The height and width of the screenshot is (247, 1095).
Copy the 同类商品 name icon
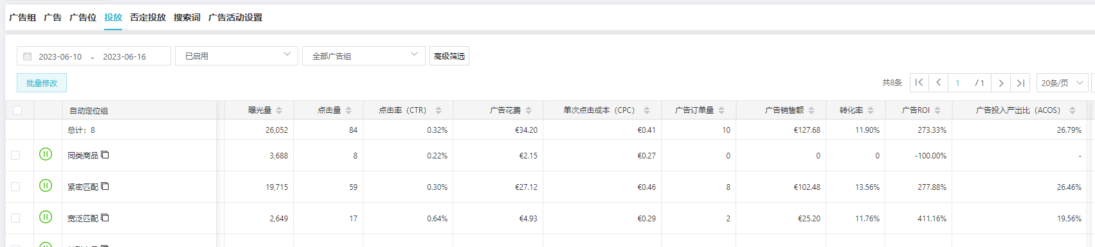pyautogui.click(x=105, y=155)
